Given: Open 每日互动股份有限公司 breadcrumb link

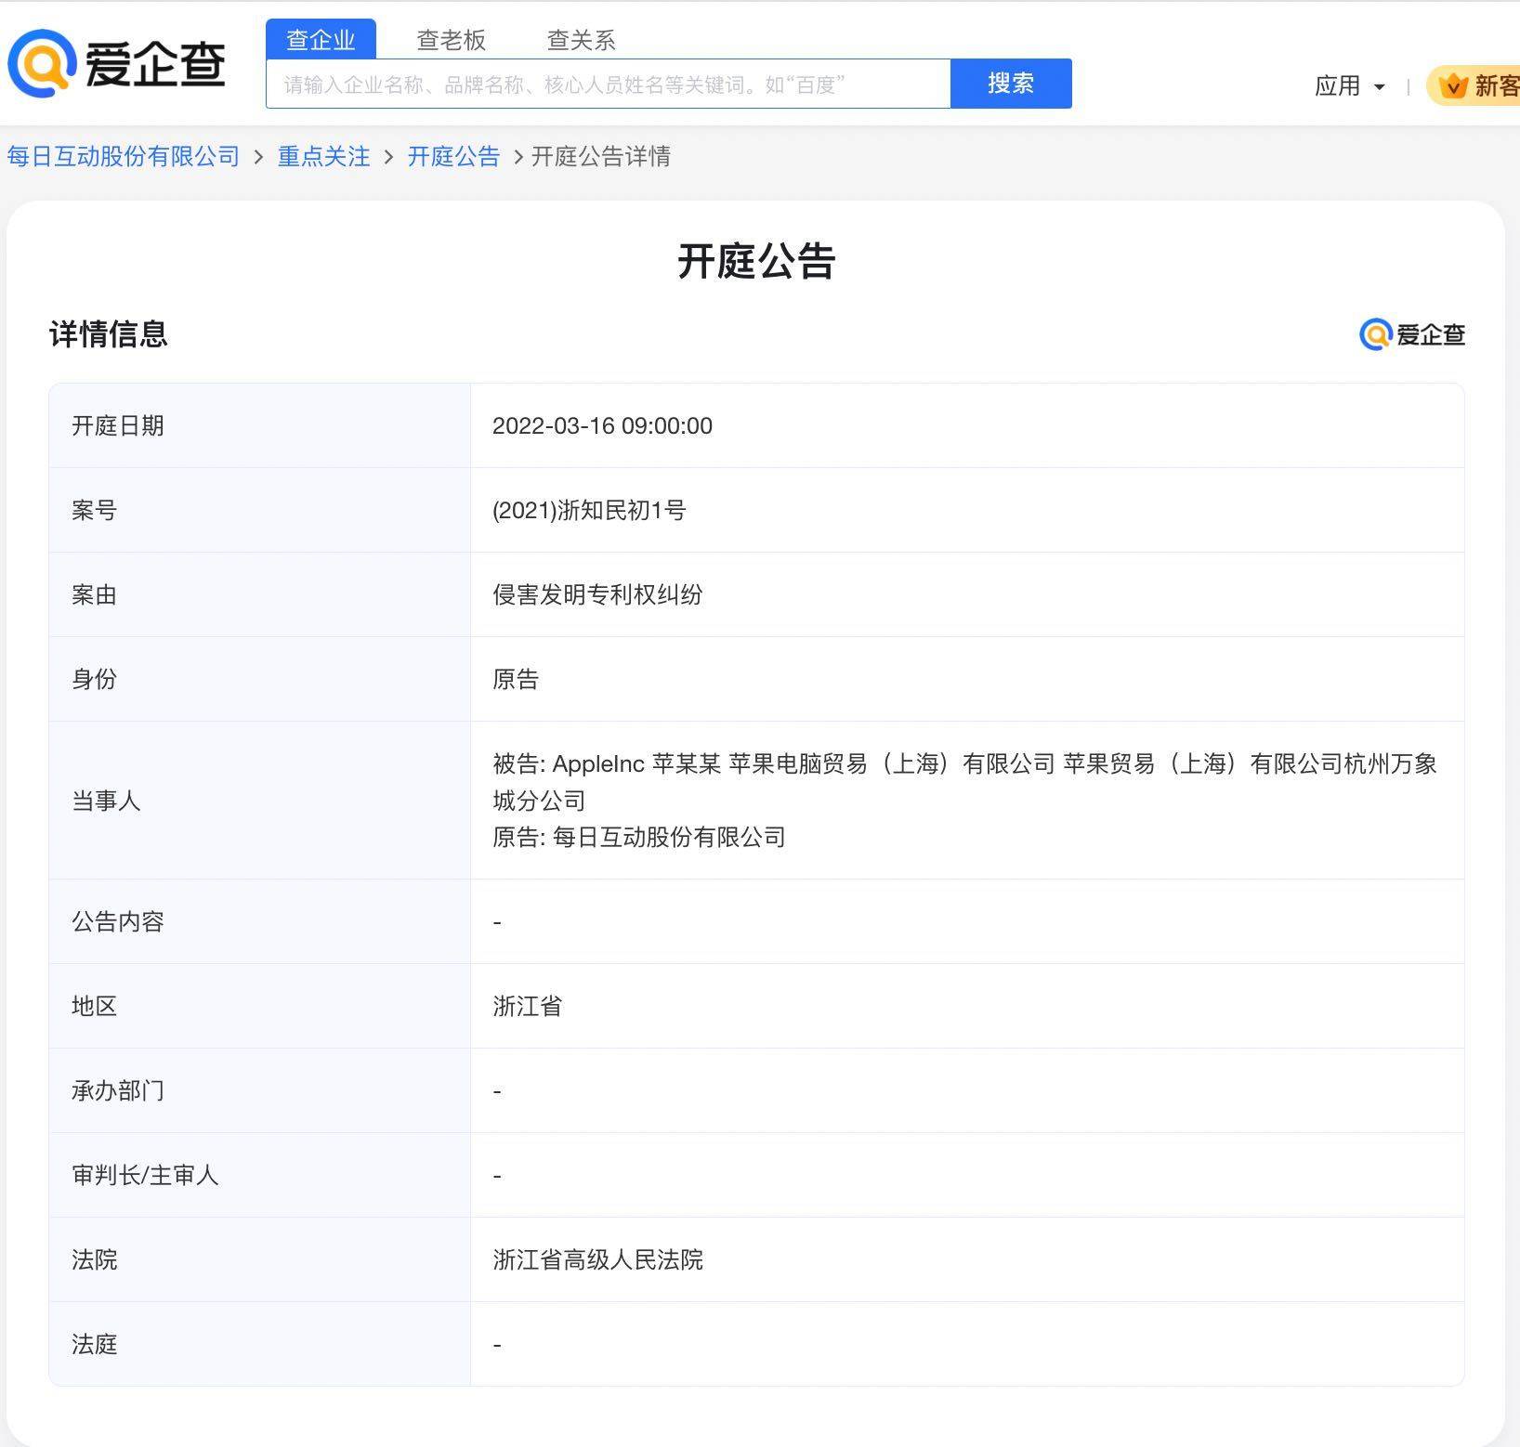Looking at the screenshot, I should [x=124, y=156].
